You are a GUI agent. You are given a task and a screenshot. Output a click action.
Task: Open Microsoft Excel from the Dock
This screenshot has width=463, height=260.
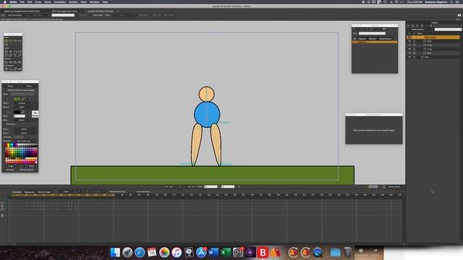click(x=226, y=252)
